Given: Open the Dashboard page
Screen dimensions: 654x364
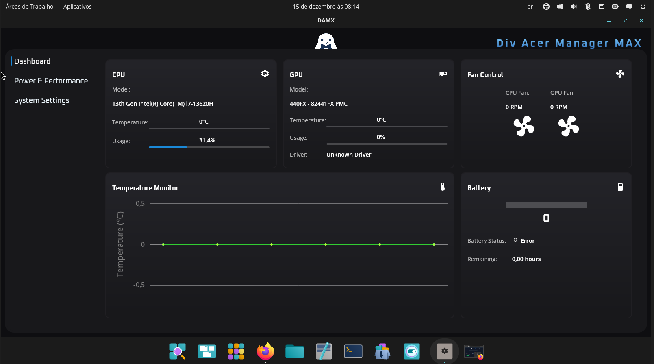Looking at the screenshot, I should (33, 61).
